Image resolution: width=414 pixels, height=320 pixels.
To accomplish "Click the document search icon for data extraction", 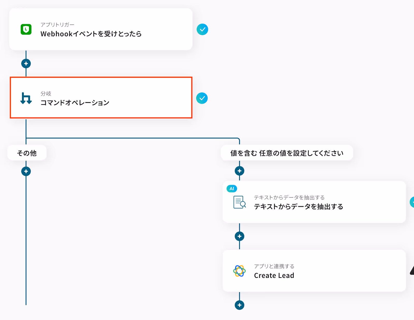I will pos(240,202).
